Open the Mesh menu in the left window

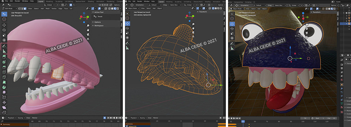coord(48,8)
